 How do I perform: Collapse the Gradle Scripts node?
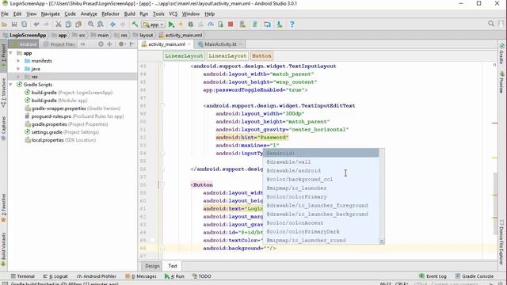pyautogui.click(x=10, y=85)
